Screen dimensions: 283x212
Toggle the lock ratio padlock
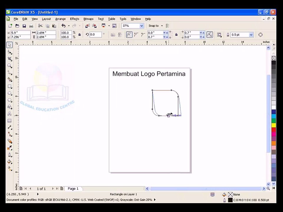point(79,35)
